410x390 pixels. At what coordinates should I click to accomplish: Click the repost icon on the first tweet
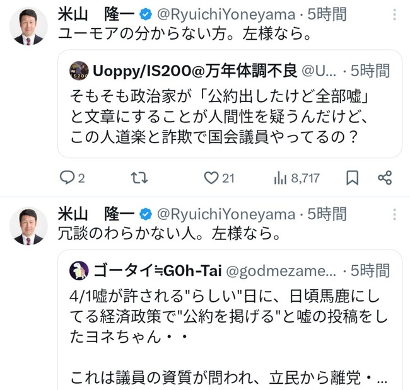pos(139,178)
